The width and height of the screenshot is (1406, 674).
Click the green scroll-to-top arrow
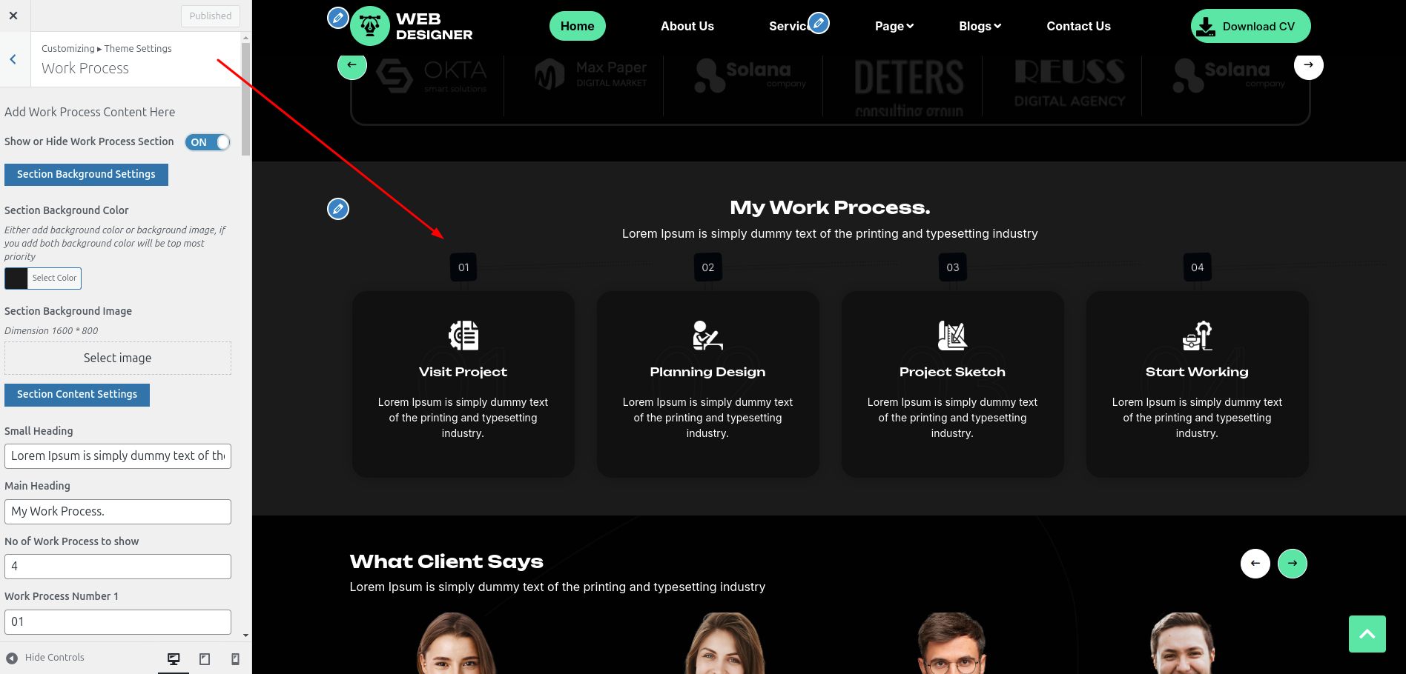pyautogui.click(x=1367, y=634)
